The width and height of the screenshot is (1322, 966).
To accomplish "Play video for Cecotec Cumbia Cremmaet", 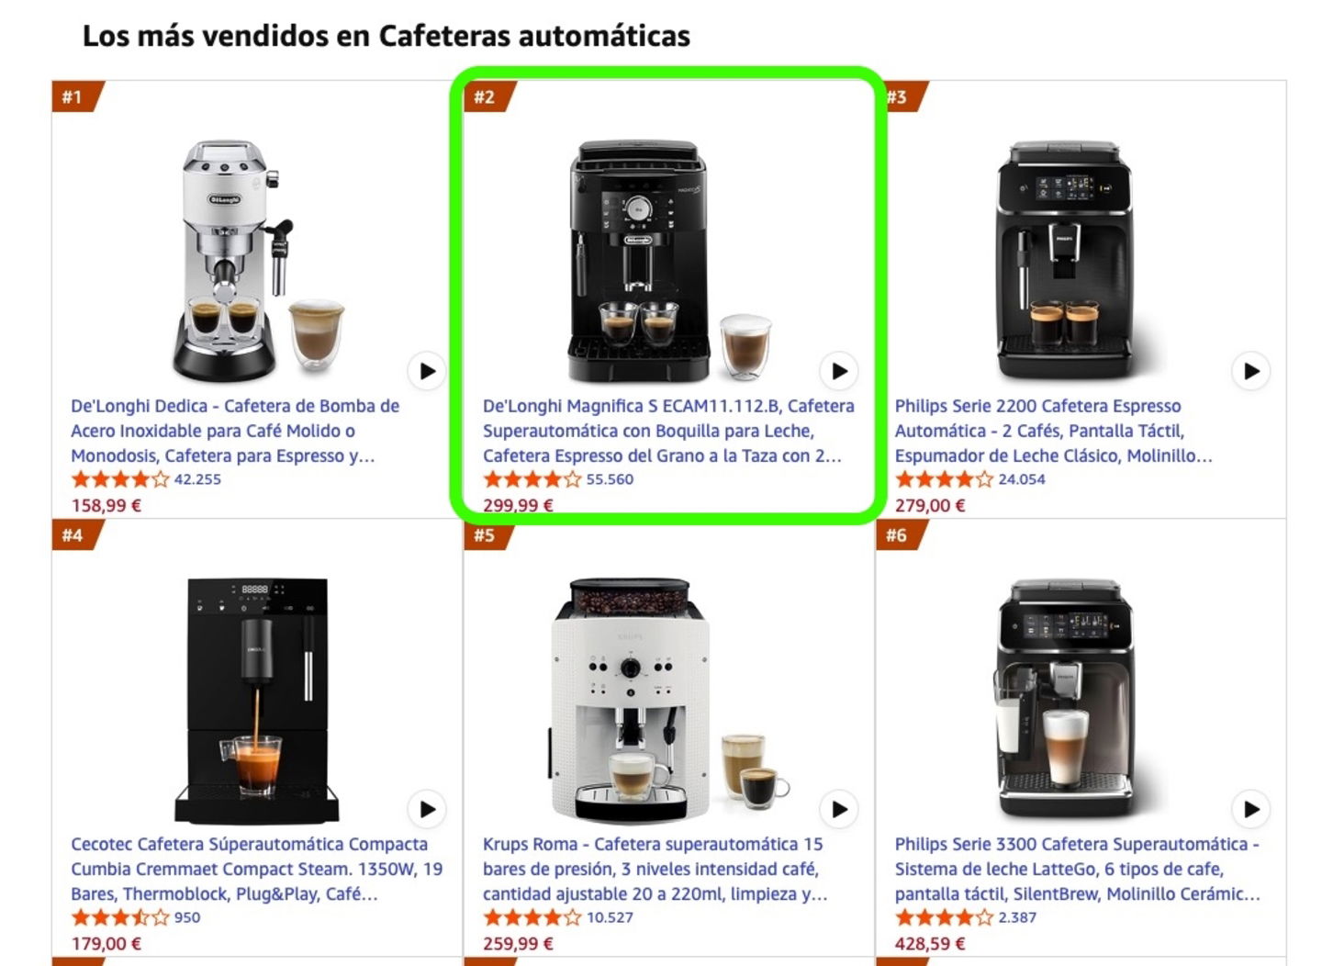I will coord(427,809).
